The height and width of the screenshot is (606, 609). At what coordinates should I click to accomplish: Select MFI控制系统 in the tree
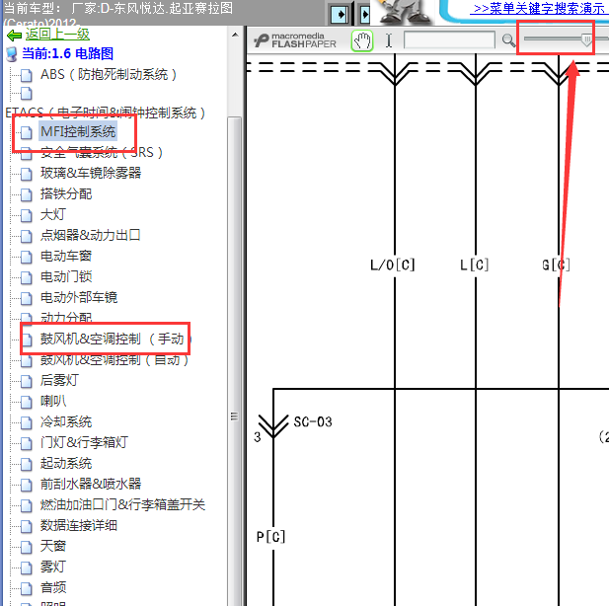(x=78, y=131)
